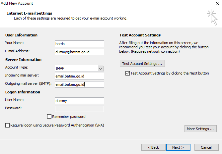Click the Outgoing mail server (SMTP) field
The height and width of the screenshot is (154, 222).
tap(79, 84)
